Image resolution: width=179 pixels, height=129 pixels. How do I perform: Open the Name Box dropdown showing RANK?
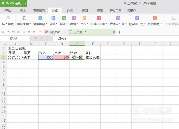[x=29, y=38]
